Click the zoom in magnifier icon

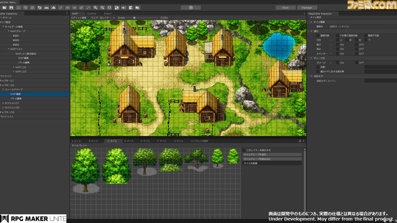tap(96, 7)
